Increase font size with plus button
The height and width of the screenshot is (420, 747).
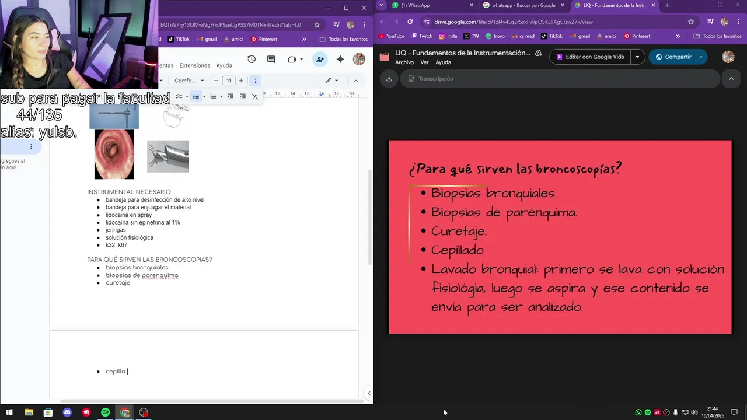pyautogui.click(x=241, y=80)
